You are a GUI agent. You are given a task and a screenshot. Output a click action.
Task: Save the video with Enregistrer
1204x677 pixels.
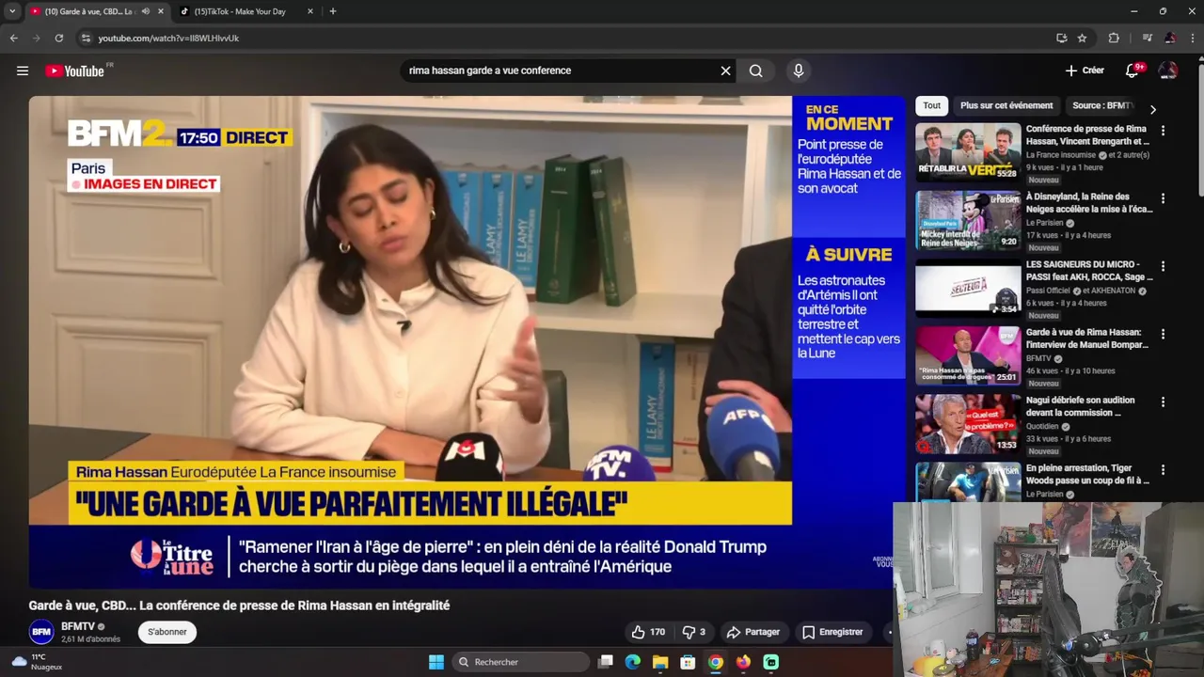coord(832,632)
